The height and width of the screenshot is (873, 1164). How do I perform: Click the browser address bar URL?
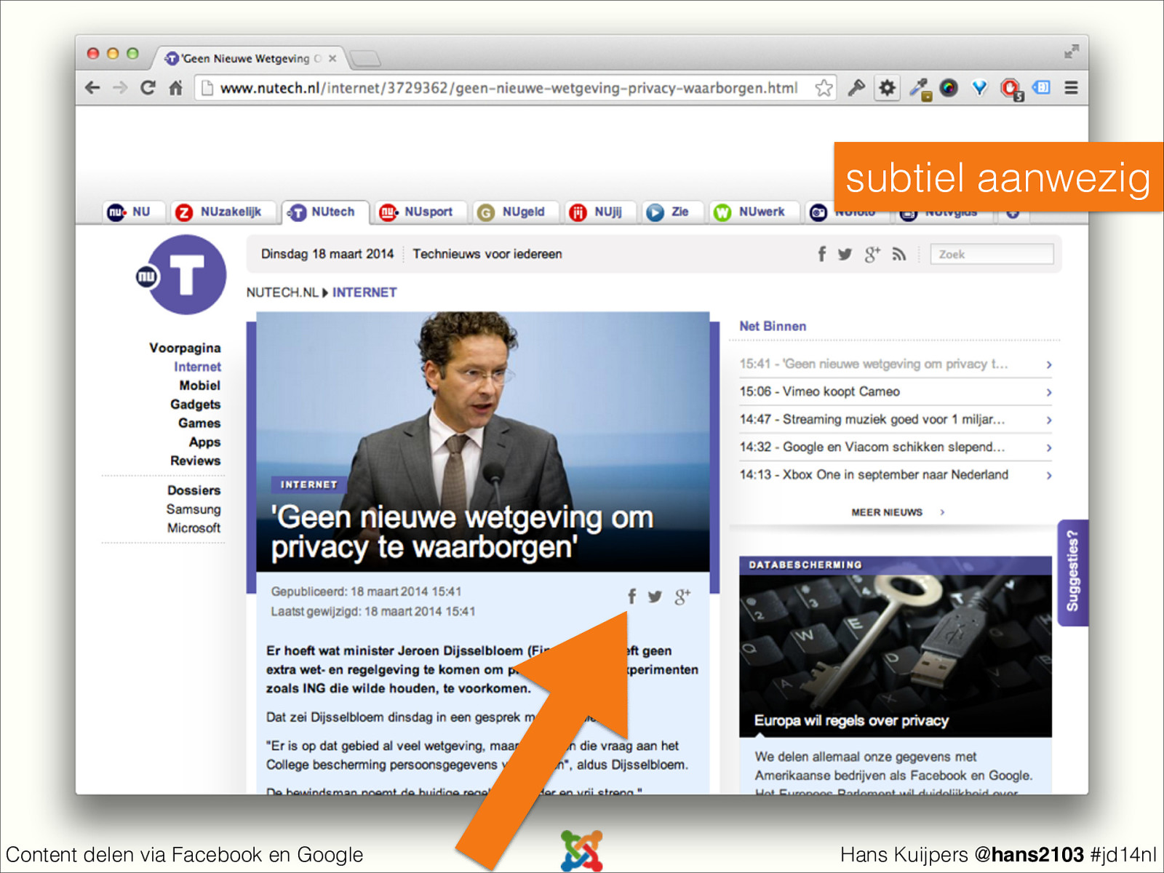click(509, 88)
